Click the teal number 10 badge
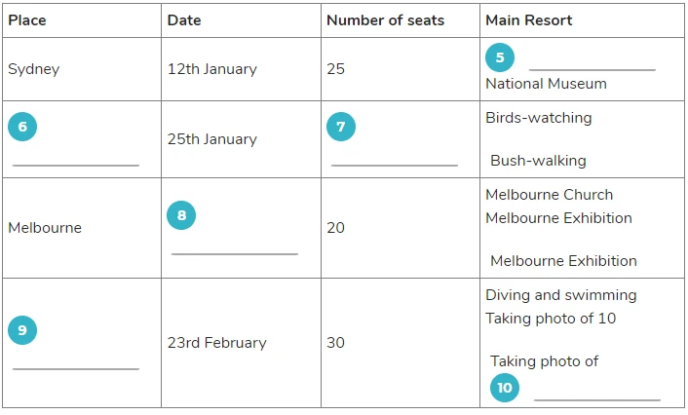 coord(505,388)
